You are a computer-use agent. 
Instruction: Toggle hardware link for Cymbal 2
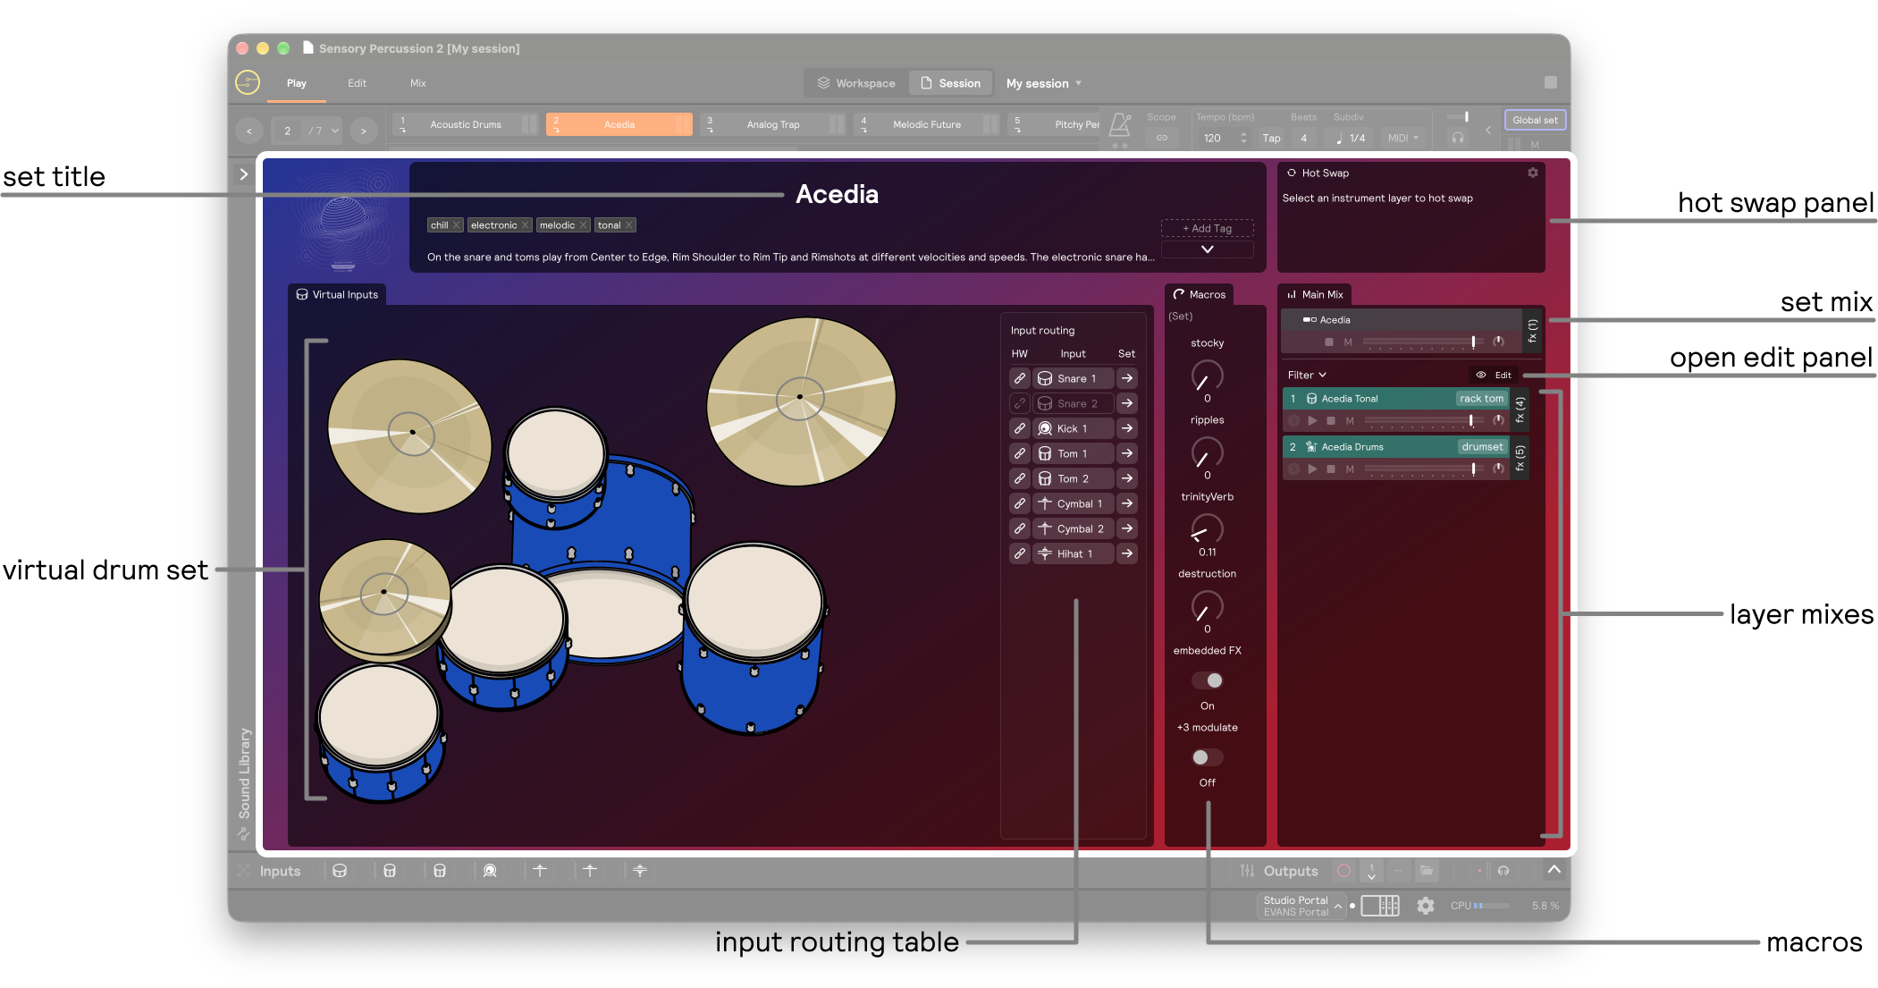coord(1020,528)
